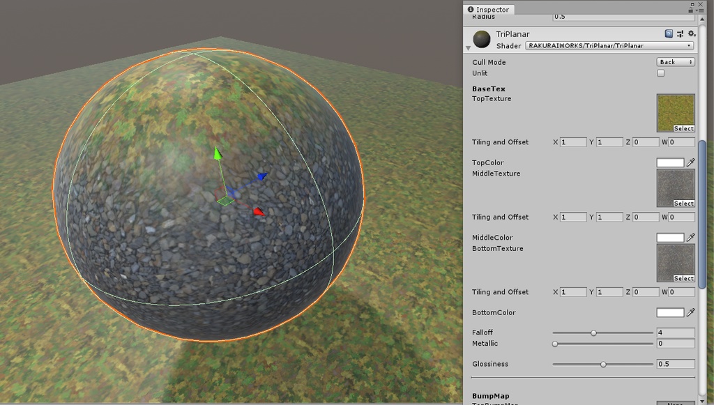Select a texture for MiddleTexture
Viewport: 714px width, 405px height.
pos(684,204)
